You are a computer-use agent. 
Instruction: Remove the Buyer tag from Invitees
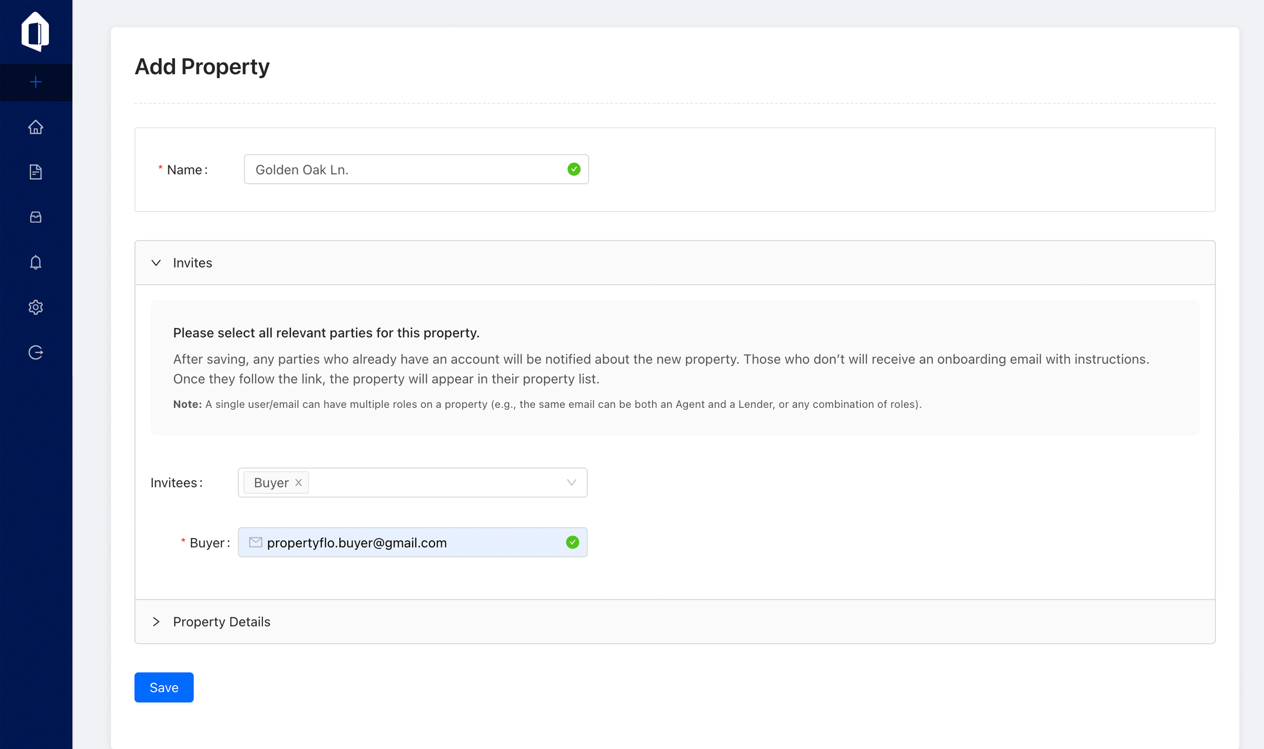[298, 482]
